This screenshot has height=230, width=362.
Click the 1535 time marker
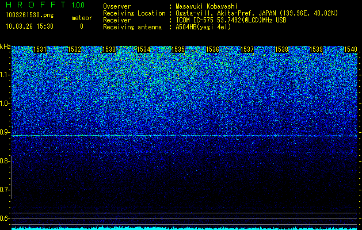tap(178, 49)
